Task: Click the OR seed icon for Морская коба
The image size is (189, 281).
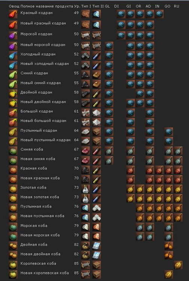Action: [x=140, y=227]
